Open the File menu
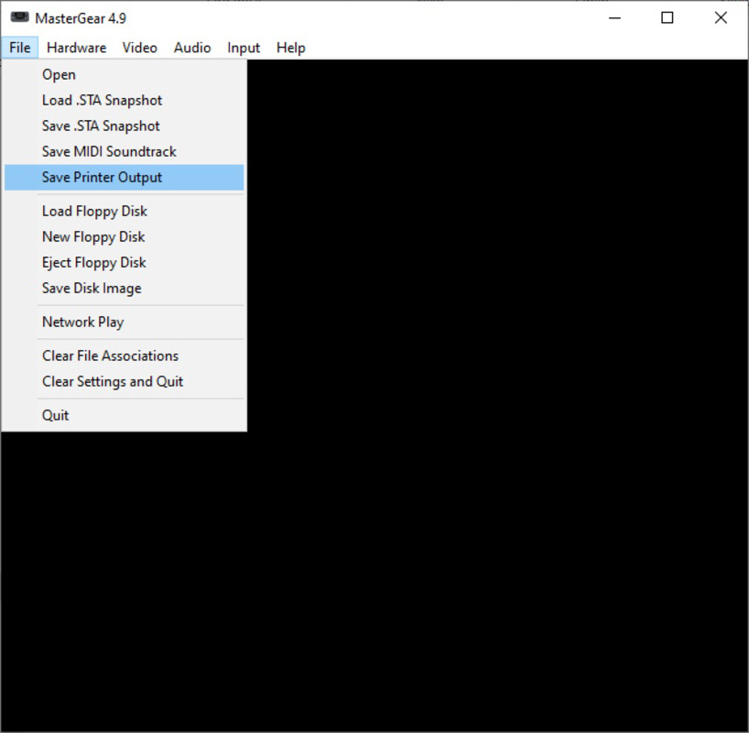Image resolution: width=749 pixels, height=733 pixels. pos(19,48)
